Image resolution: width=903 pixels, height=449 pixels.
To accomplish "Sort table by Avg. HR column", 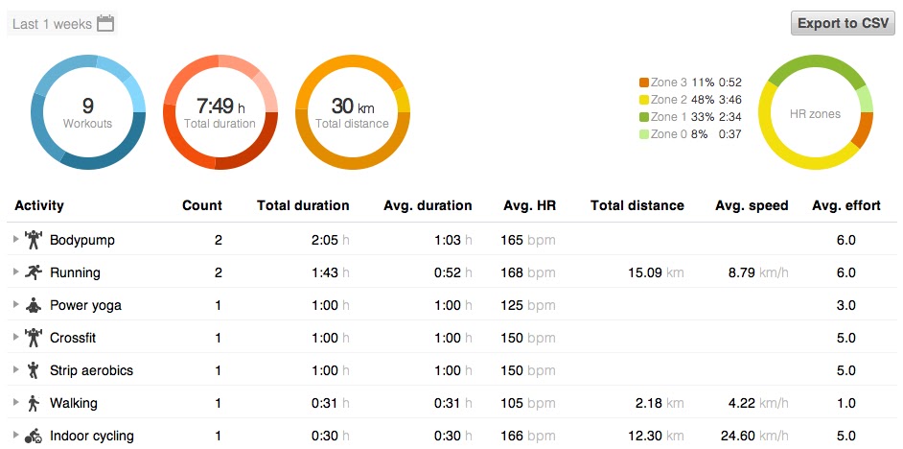I will (529, 205).
